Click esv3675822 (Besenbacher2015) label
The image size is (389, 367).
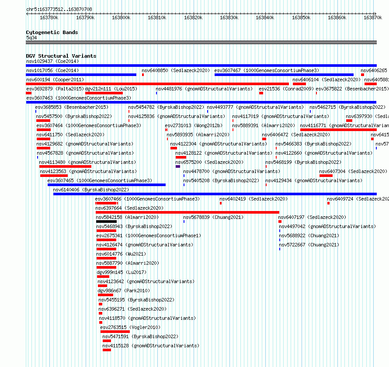click(352, 89)
